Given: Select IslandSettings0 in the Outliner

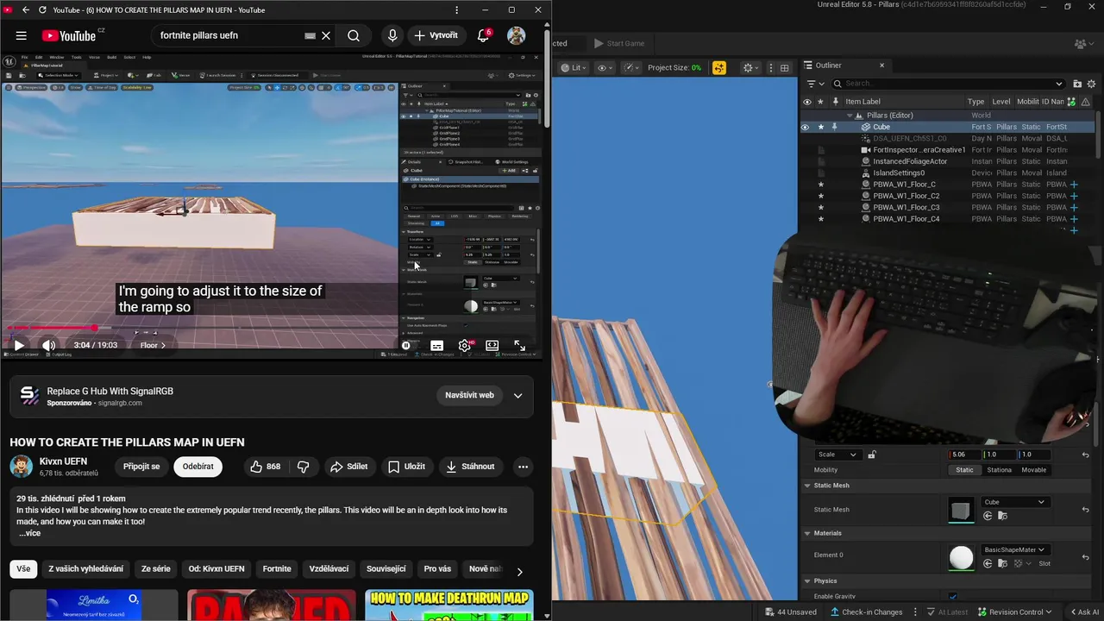Looking at the screenshot, I should (898, 172).
